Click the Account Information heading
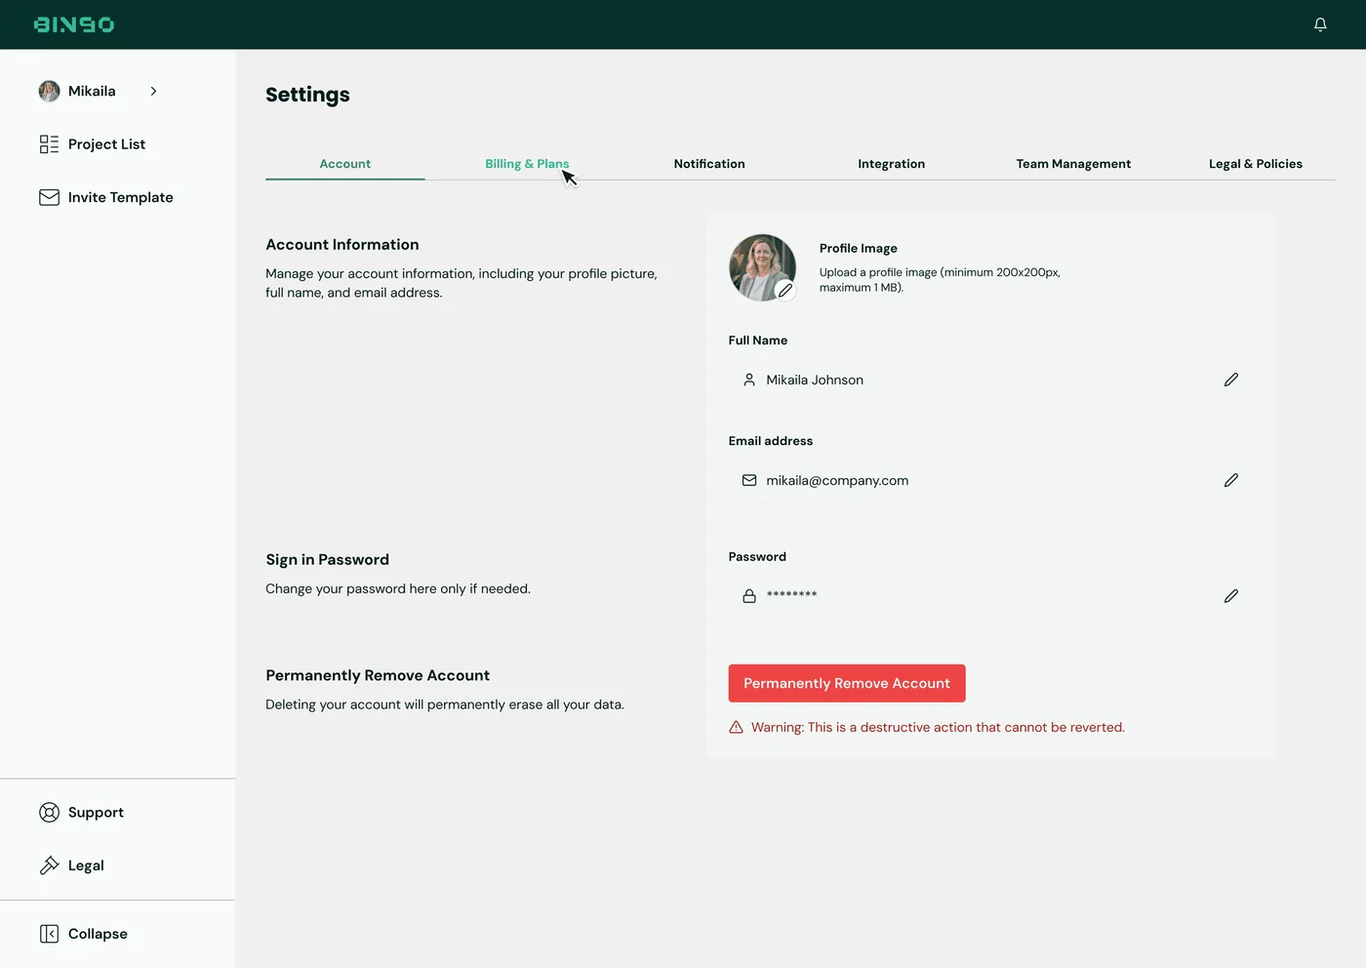The height and width of the screenshot is (968, 1366). [x=342, y=245]
